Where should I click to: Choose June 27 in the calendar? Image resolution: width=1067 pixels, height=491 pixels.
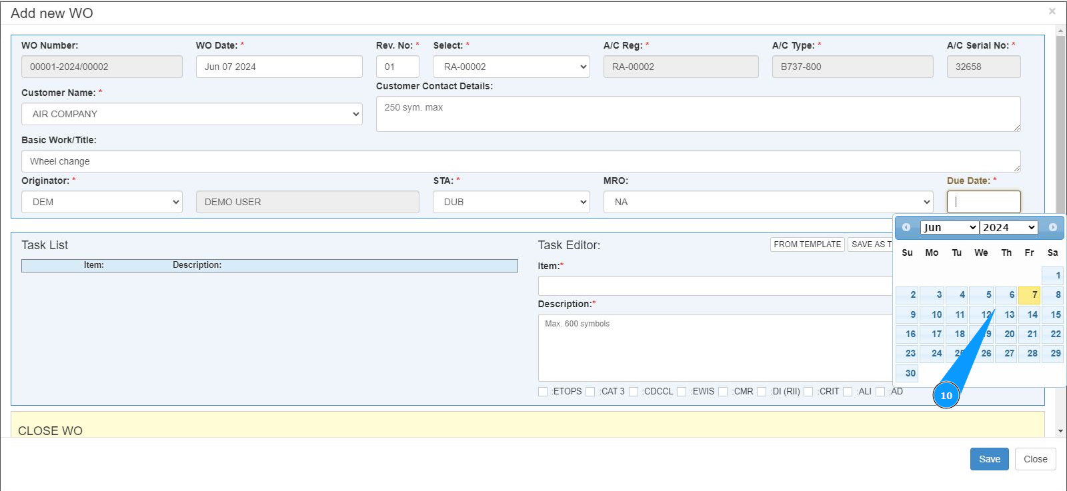point(1006,353)
